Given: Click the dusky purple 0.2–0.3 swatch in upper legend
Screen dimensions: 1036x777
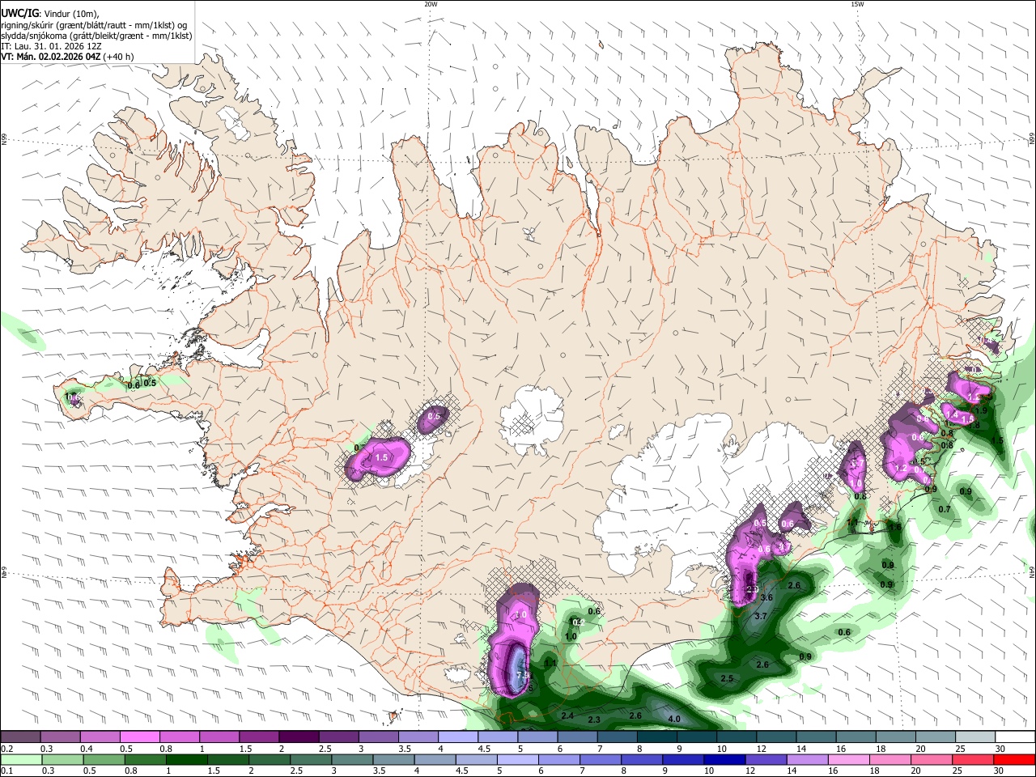Looking at the screenshot, I should point(21,737).
